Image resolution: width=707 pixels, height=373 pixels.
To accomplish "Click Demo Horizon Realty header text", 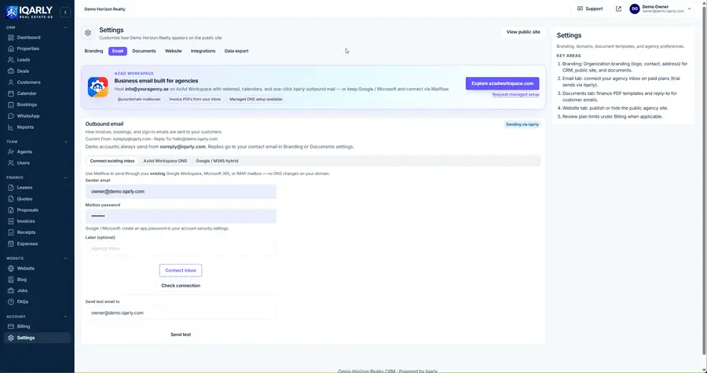I will tap(104, 9).
